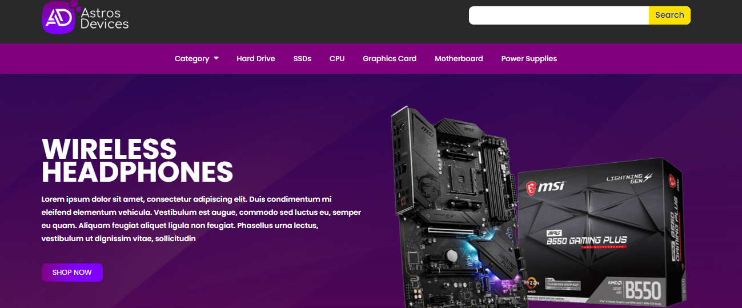Select the SSDs navigation link
Image resolution: width=742 pixels, height=308 pixels.
coord(302,58)
